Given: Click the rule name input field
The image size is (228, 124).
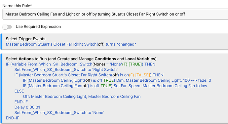Looking at the screenshot, I should [115, 14].
